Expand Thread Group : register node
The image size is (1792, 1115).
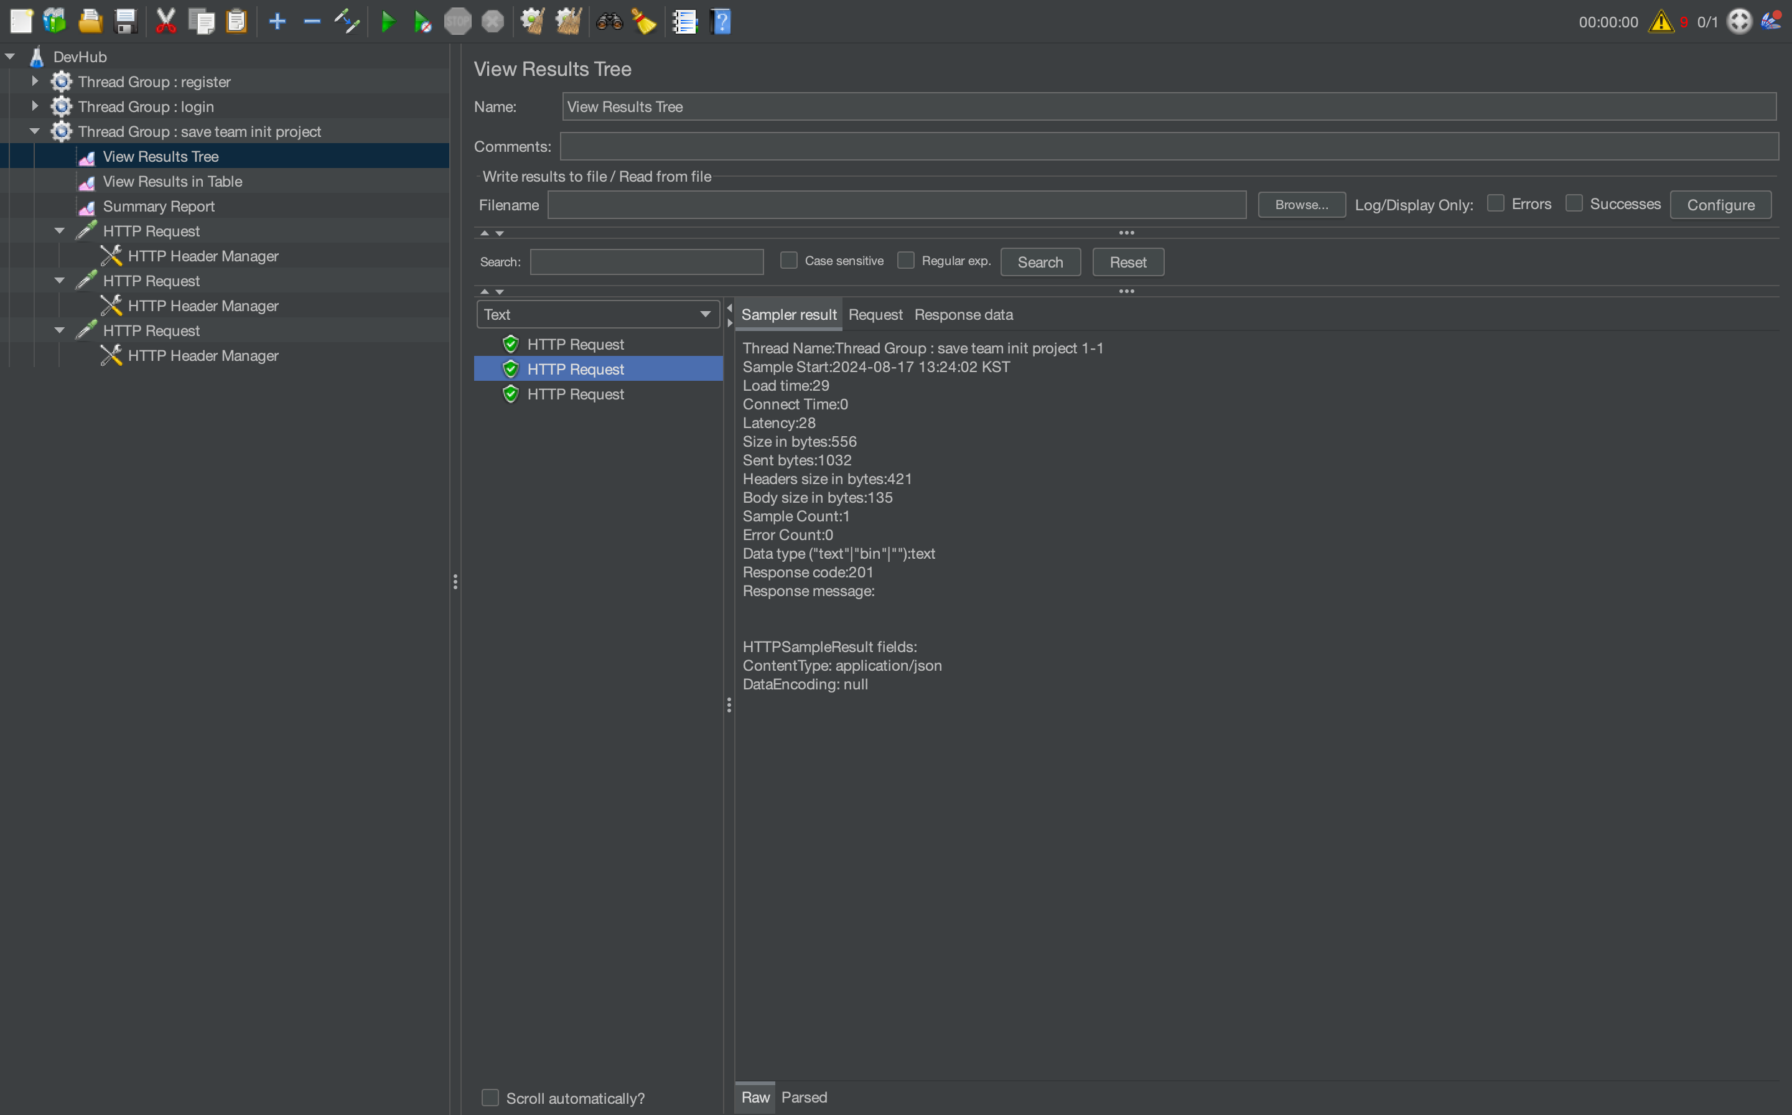click(x=35, y=81)
